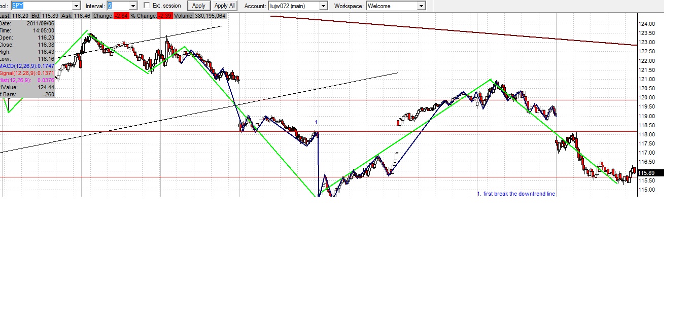Enable the Ext. session checkbox

147,6
